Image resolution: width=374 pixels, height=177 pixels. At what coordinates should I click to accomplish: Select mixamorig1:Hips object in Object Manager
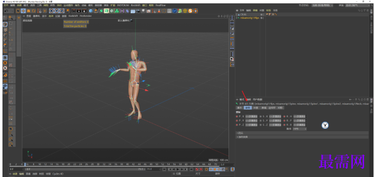click(x=250, y=18)
